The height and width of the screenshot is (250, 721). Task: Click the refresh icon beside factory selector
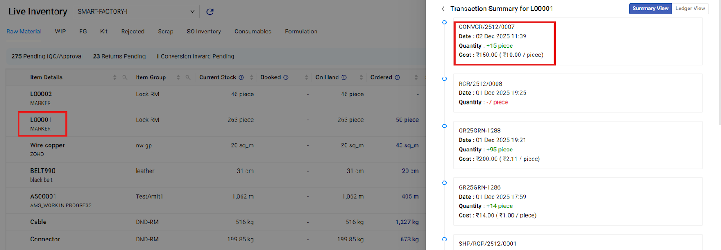210,12
